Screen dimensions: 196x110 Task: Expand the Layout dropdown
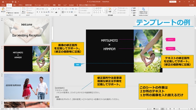click(x=30, y=8)
